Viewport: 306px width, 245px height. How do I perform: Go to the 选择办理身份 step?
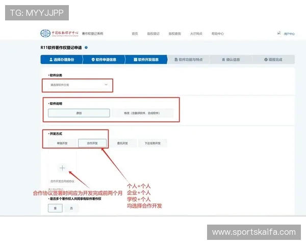[62, 59]
